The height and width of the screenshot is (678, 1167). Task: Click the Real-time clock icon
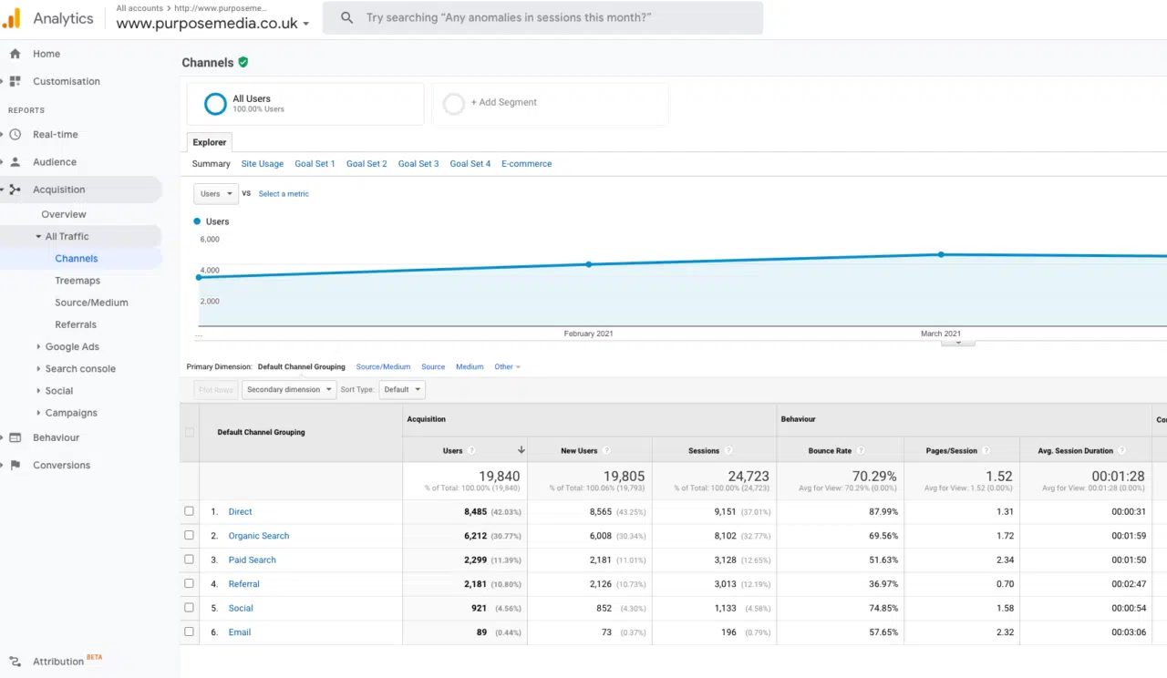pyautogui.click(x=15, y=134)
